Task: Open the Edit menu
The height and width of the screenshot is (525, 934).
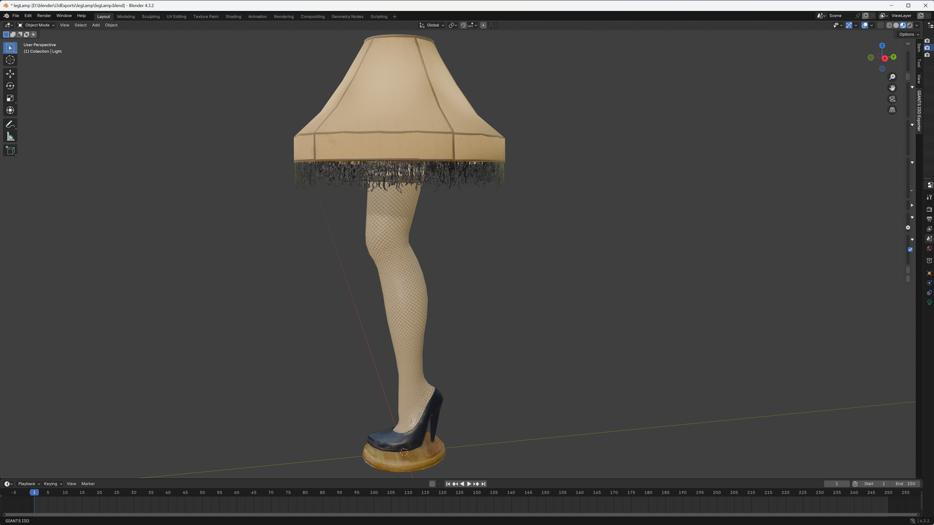Action: 28,15
